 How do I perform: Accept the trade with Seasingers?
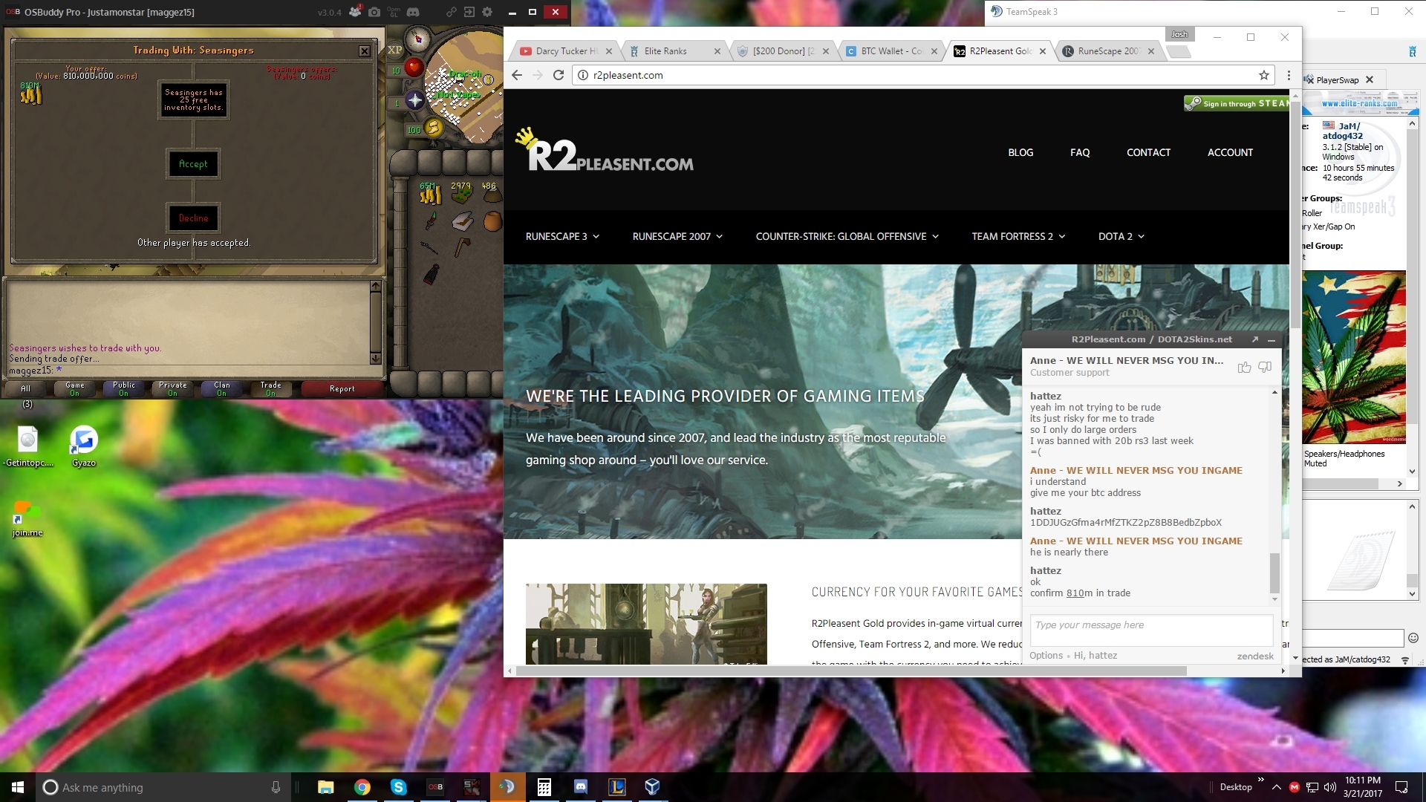(193, 164)
